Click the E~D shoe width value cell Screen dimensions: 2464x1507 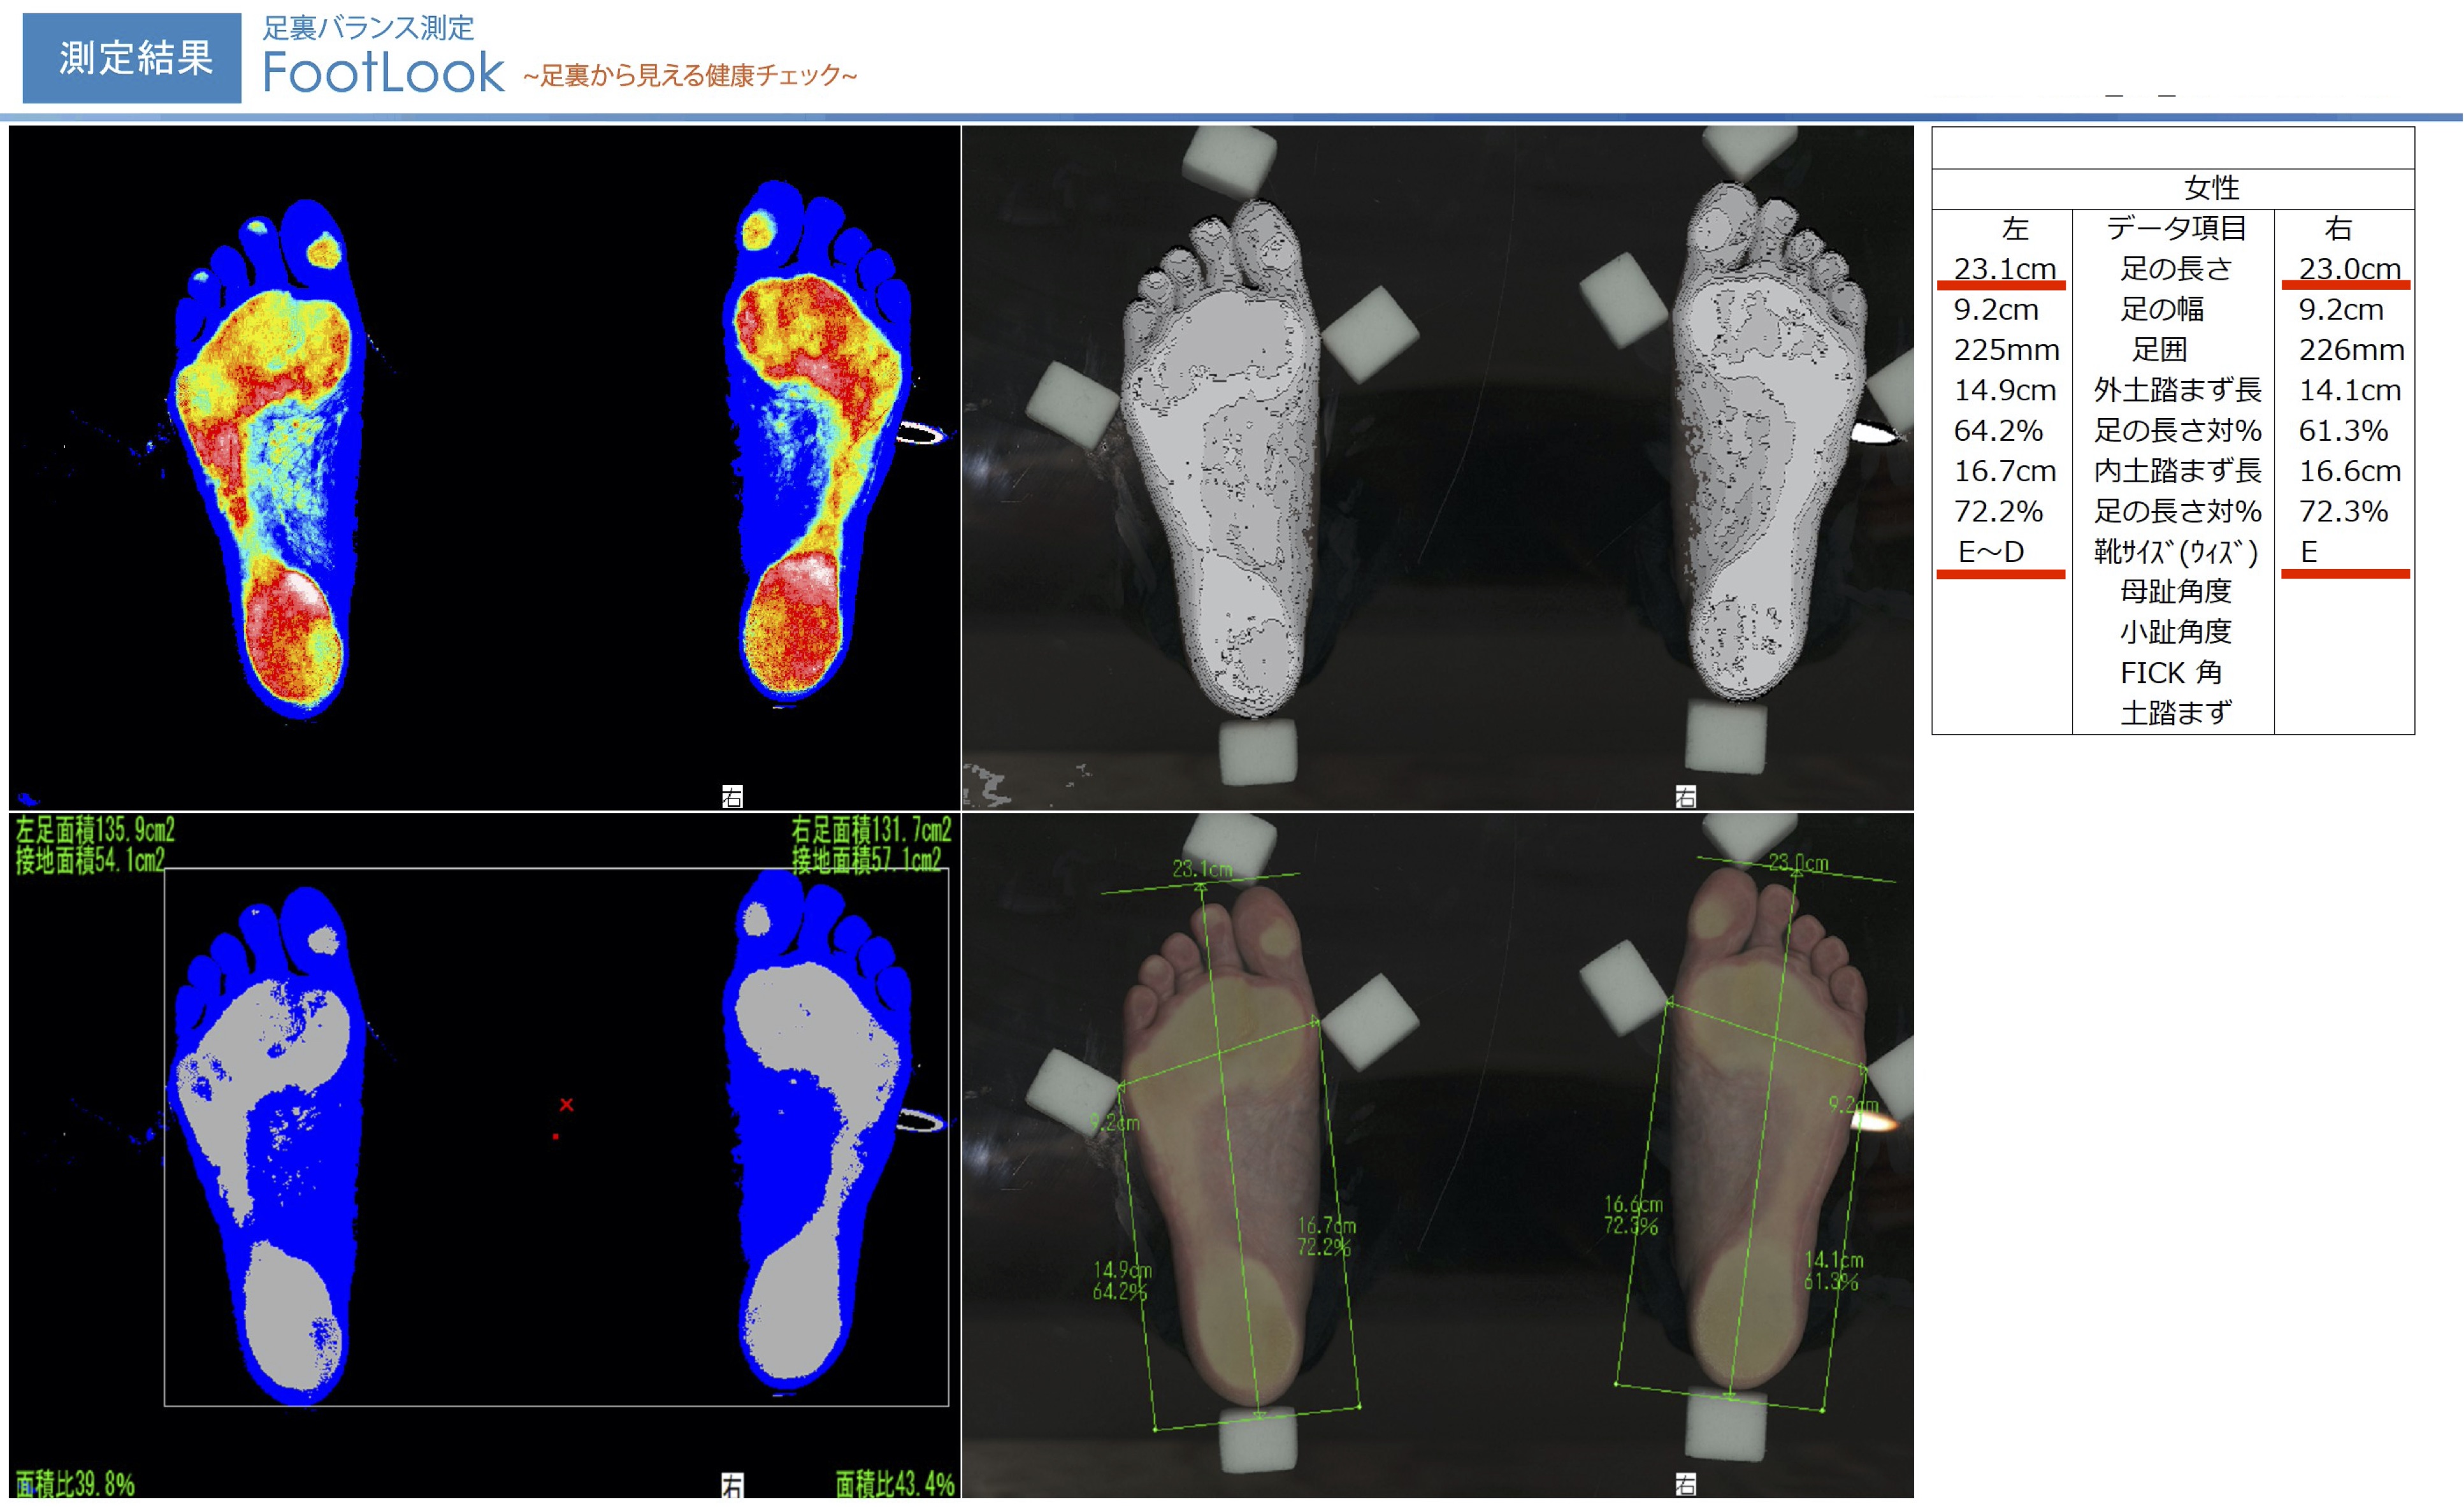coord(1991,552)
